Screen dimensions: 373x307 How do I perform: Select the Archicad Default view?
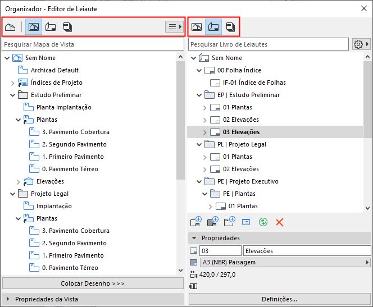pyautogui.click(x=54, y=70)
